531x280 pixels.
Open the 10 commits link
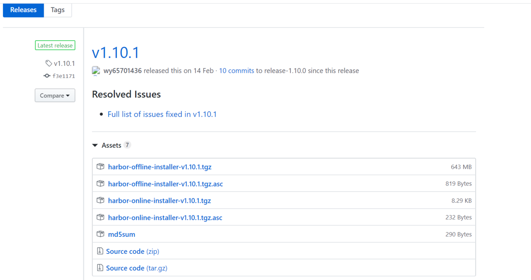coord(236,71)
